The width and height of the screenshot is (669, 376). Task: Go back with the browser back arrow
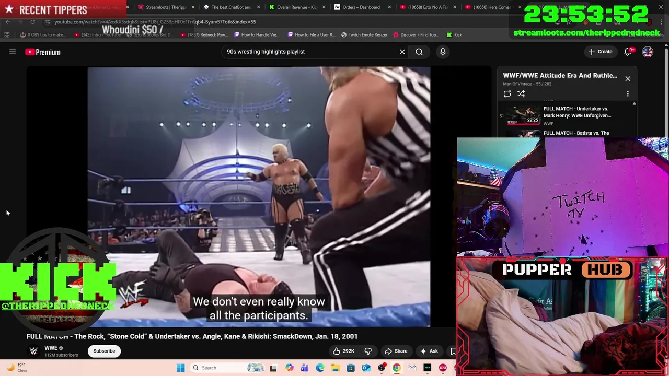(7, 22)
